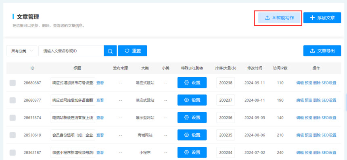Viewport: 347px width, 160px height.
Task: Click the 大类 column header
Action: (145, 68)
